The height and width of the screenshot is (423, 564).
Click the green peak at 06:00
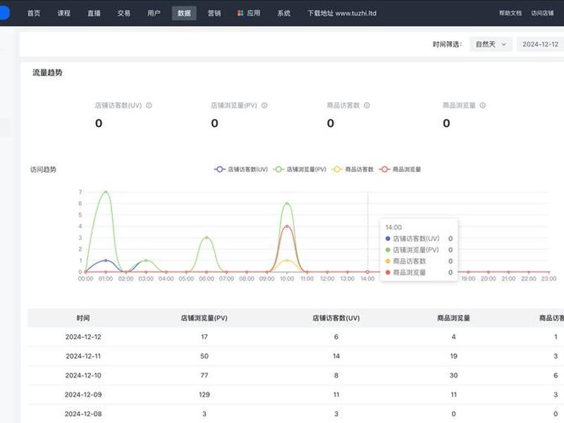[207, 238]
